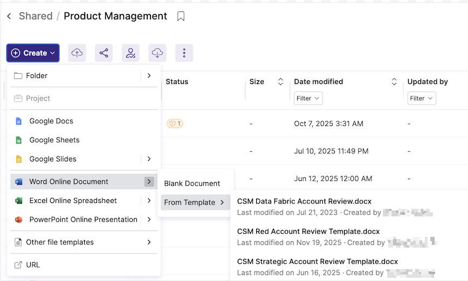Click the upload cloud icon in toolbar

[x=77, y=53]
